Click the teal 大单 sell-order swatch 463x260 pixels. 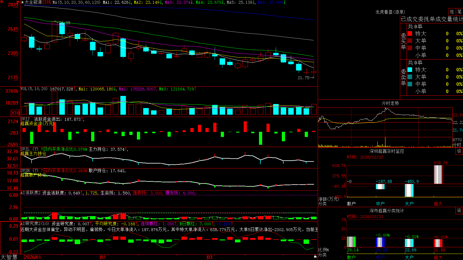410,77
